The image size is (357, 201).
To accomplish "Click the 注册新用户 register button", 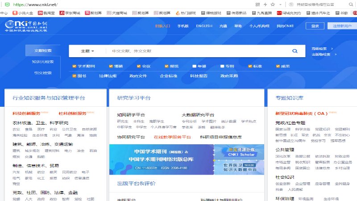I will click(342, 26).
